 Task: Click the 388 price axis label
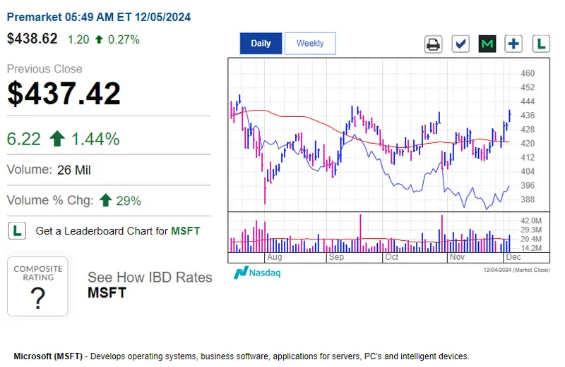(x=528, y=199)
